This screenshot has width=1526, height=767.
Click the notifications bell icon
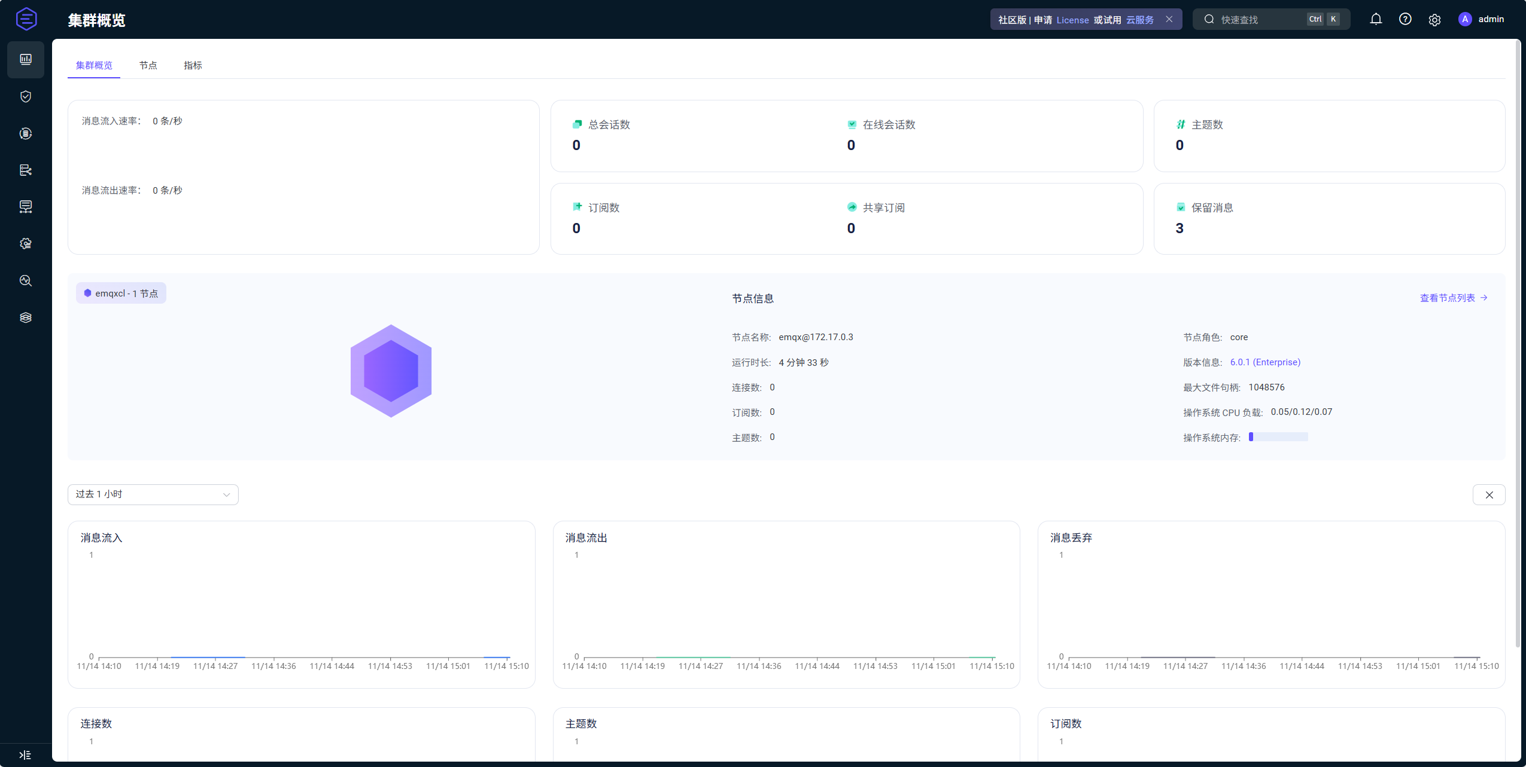point(1376,19)
